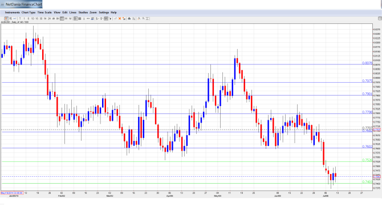Open the View menu
Image resolution: width=382 pixels, height=215 pixels.
tap(57, 13)
